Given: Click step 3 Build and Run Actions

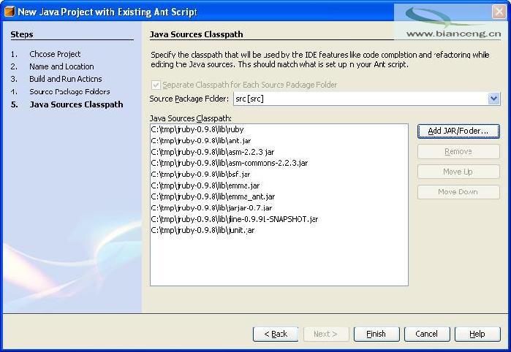Looking at the screenshot, I should (x=66, y=79).
